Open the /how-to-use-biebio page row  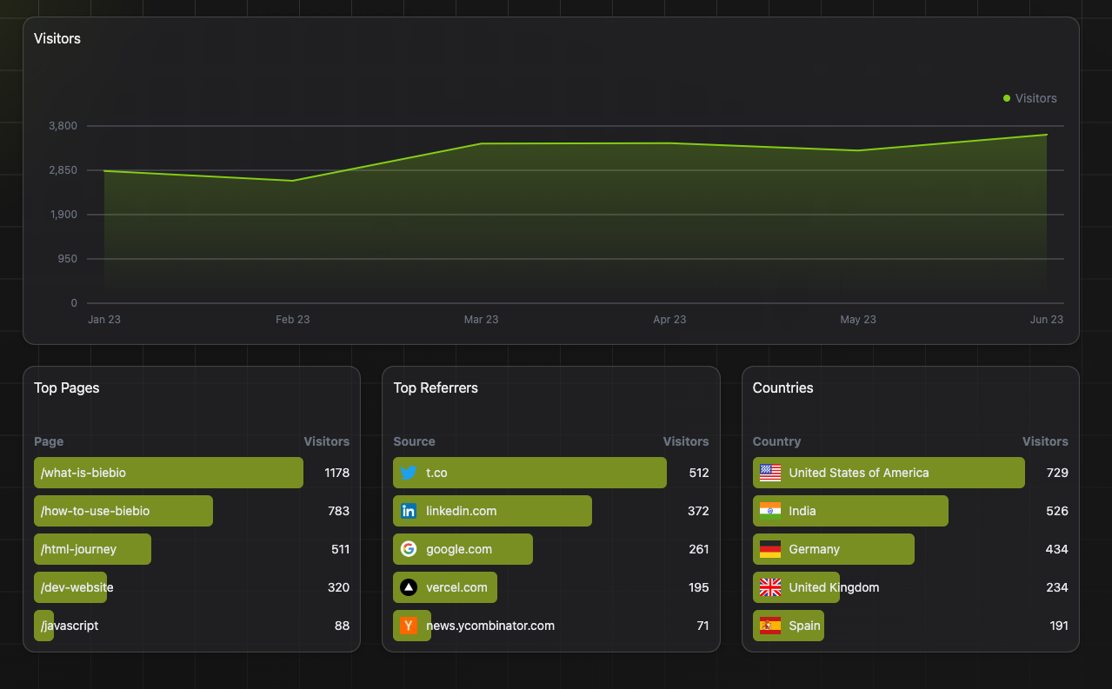tap(95, 511)
